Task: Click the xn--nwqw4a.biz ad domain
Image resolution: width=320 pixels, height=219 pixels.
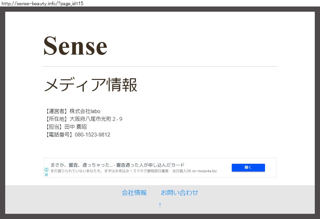Action: (204, 171)
